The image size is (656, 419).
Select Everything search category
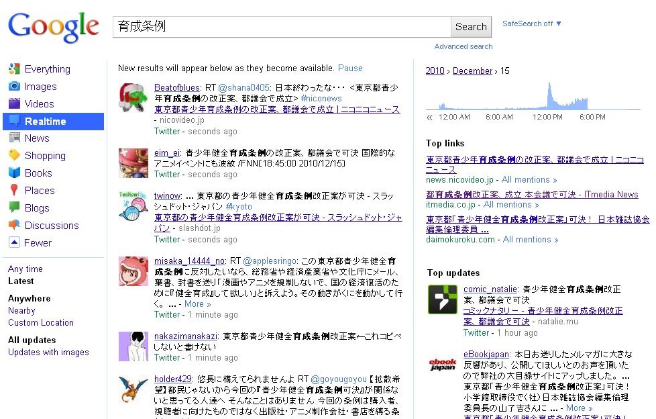pyautogui.click(x=47, y=69)
